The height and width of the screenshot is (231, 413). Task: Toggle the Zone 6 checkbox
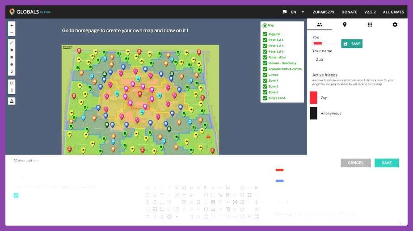tap(265, 92)
